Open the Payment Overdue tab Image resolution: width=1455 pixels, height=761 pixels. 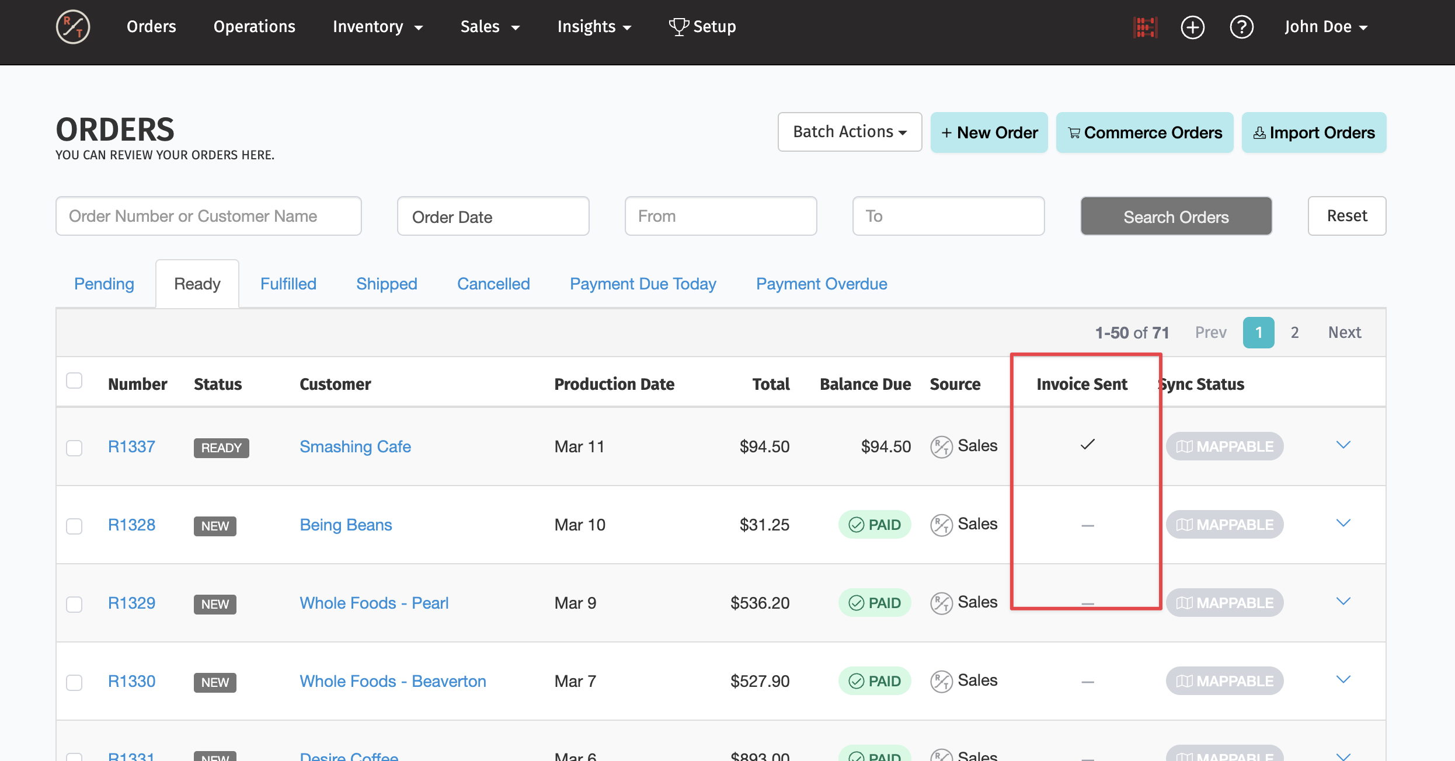[x=822, y=284]
